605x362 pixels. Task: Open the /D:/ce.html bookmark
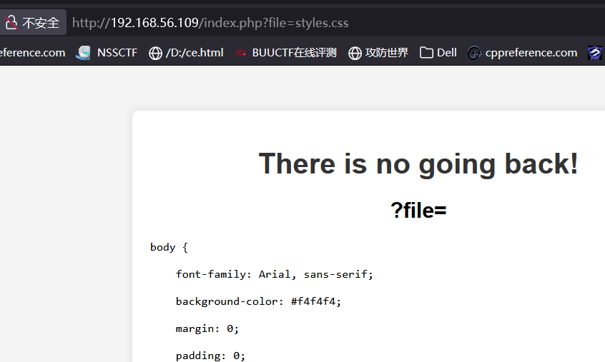click(x=186, y=53)
